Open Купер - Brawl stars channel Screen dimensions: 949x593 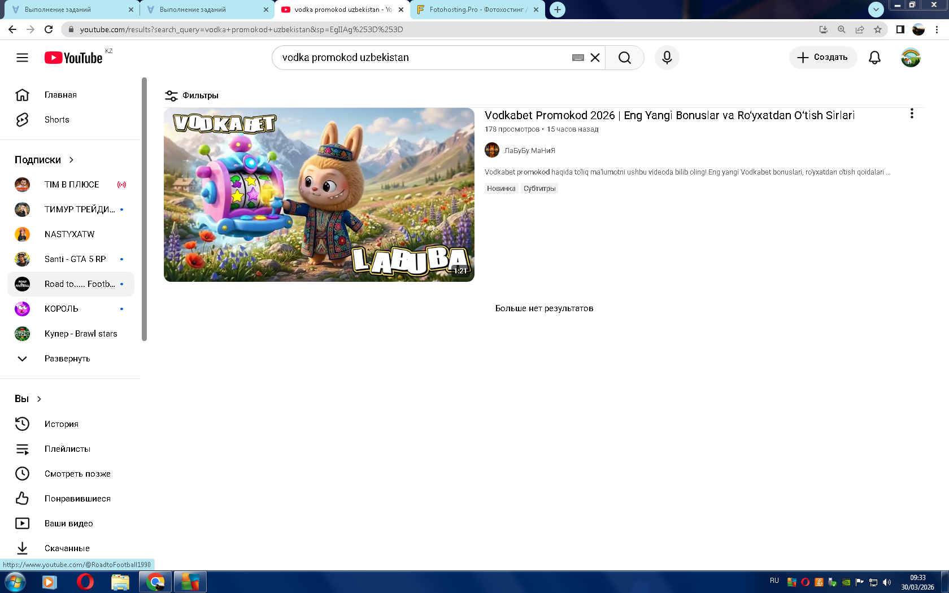coord(71,334)
